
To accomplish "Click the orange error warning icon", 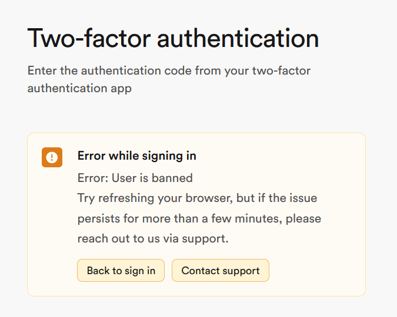I will [52, 157].
